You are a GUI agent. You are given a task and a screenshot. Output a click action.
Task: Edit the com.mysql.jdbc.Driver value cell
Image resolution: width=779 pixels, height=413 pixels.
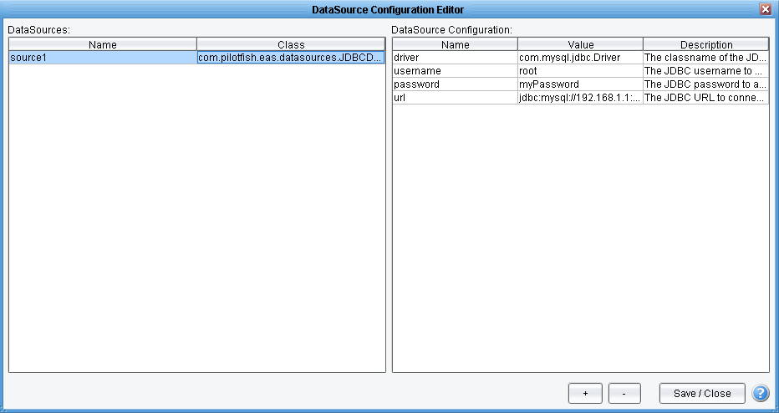(580, 58)
